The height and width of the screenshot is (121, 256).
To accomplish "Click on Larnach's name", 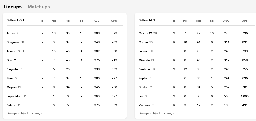I will pyautogui.click(x=144, y=51).
